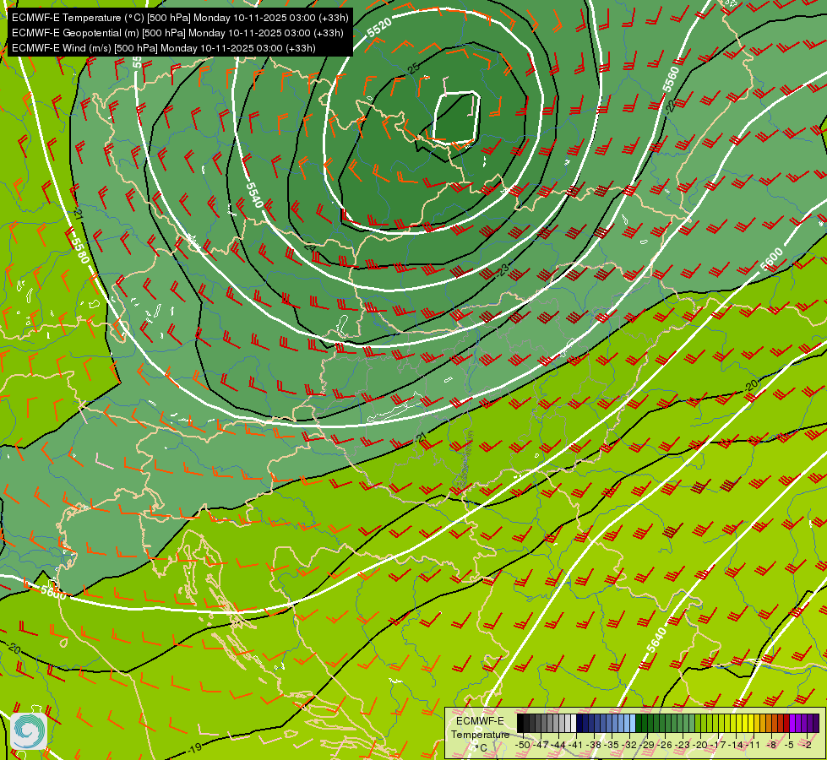
Task: Click the -44 legend scale value
Action: point(558,745)
